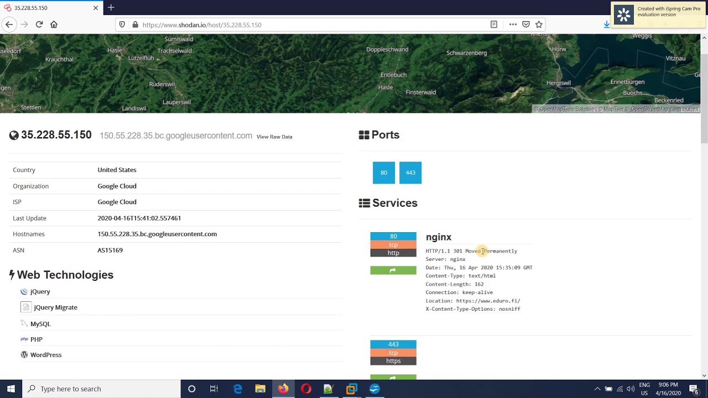This screenshot has height=398, width=708.
Task: Click the jQuery technology entry
Action: [x=40, y=291]
